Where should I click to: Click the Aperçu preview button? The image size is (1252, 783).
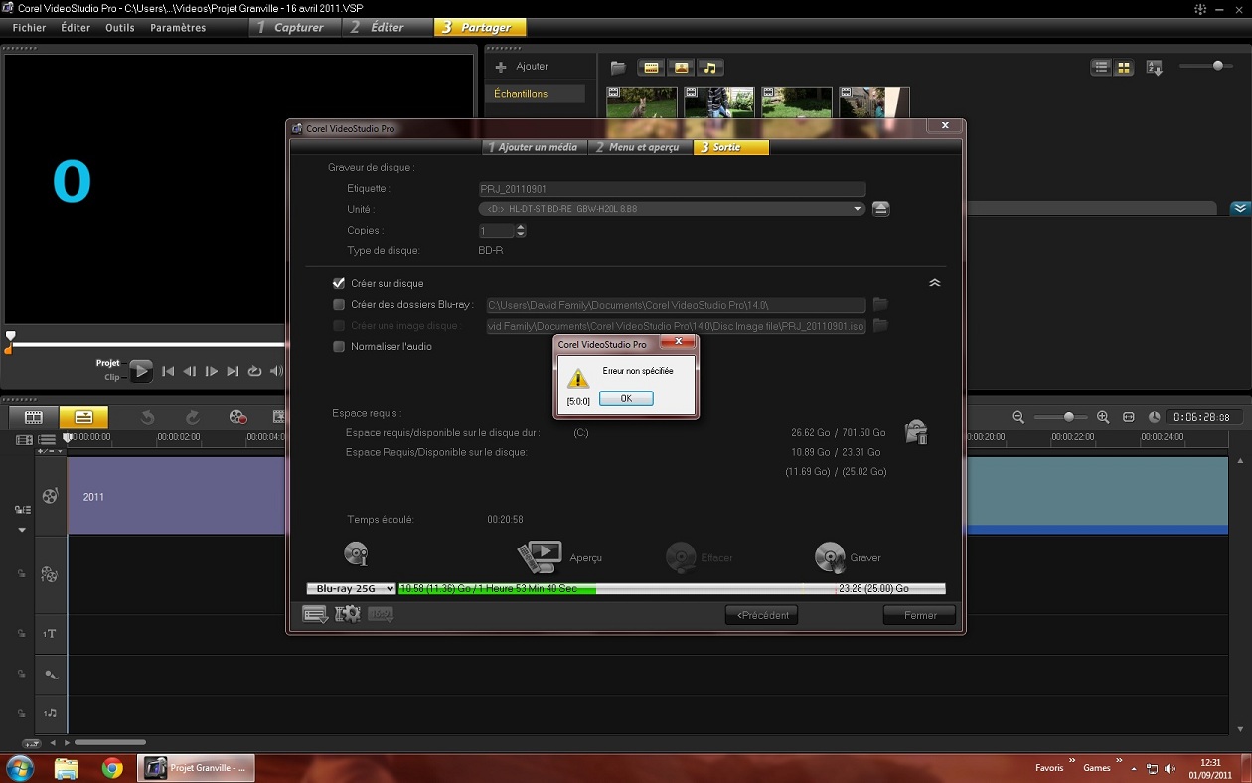tap(560, 557)
